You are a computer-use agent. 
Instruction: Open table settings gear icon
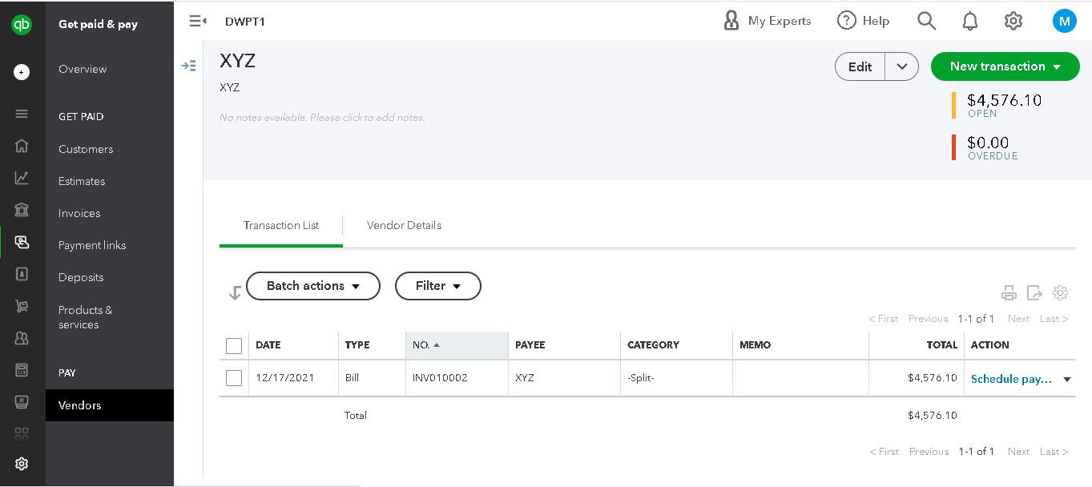(1060, 293)
